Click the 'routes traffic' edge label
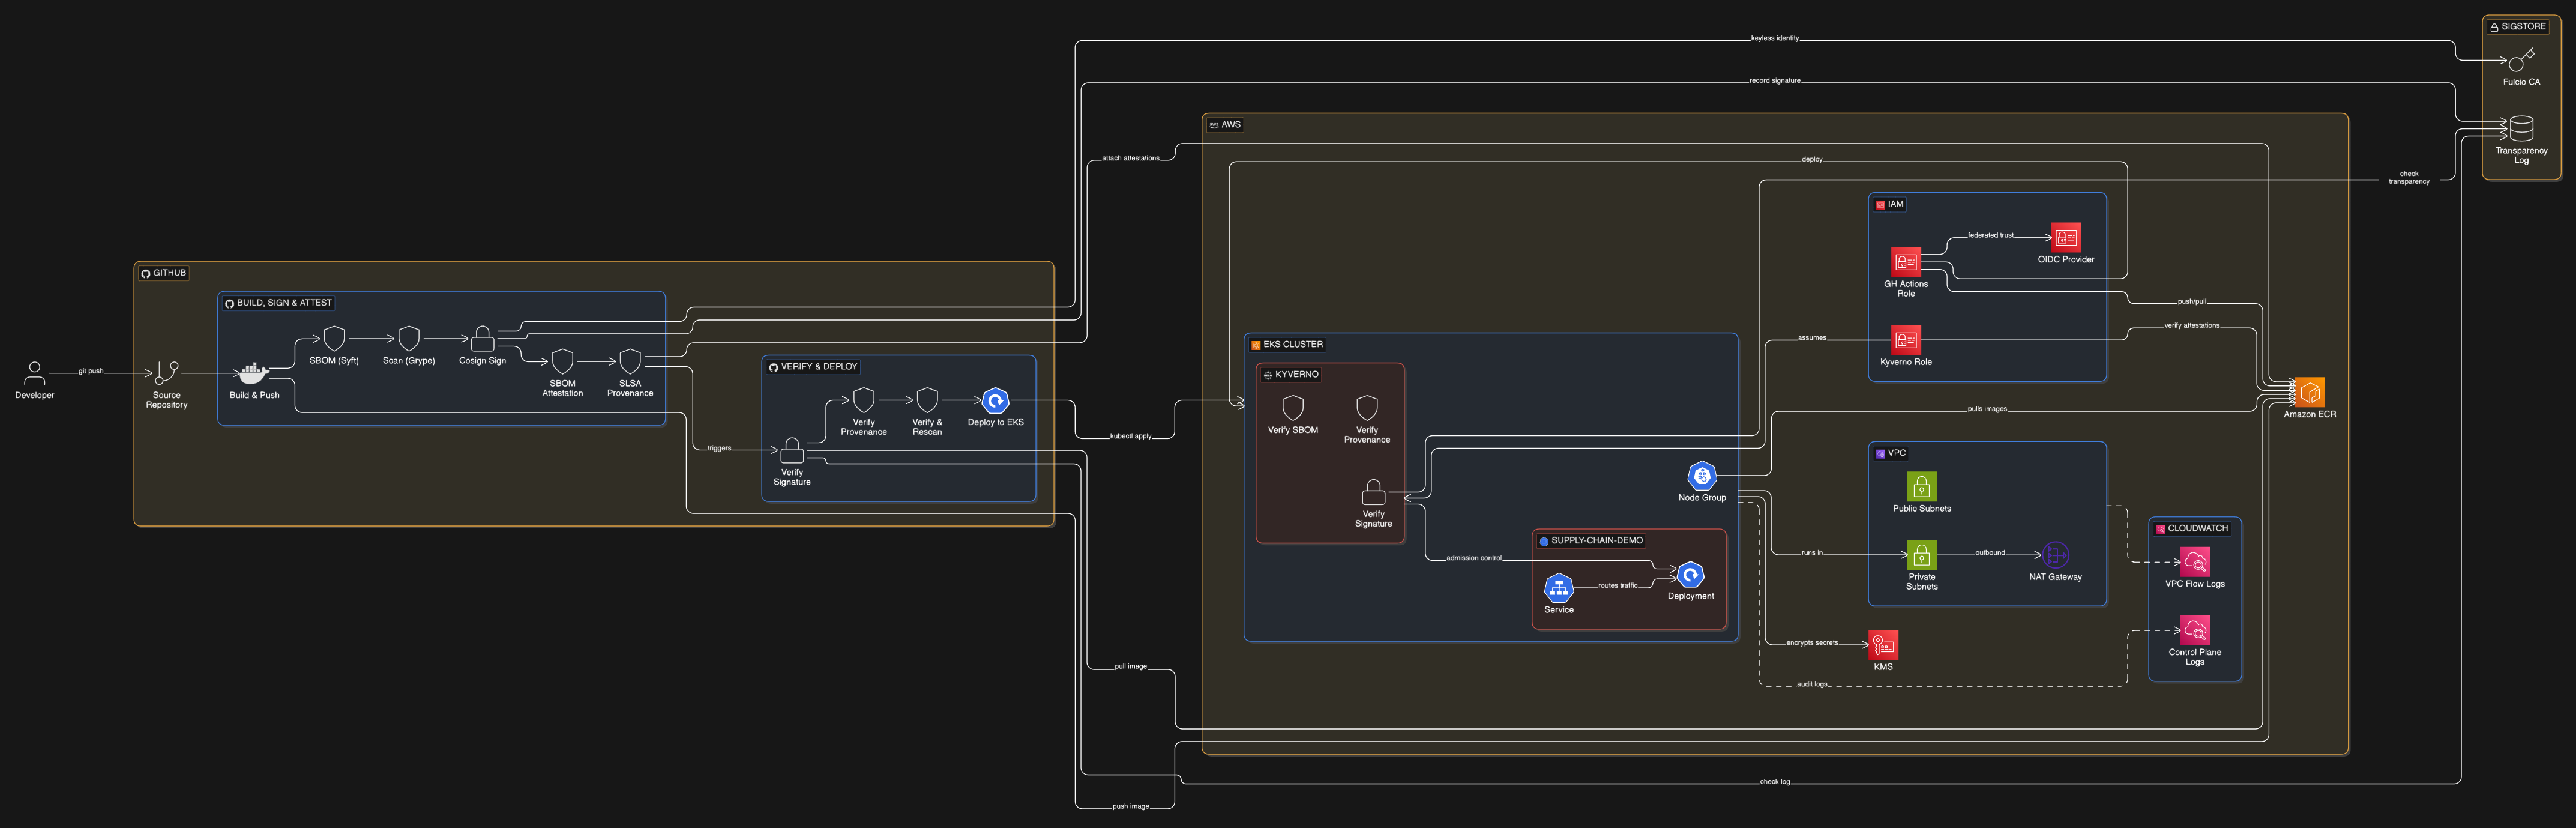Viewport: 2576px width, 828px height. point(1618,586)
